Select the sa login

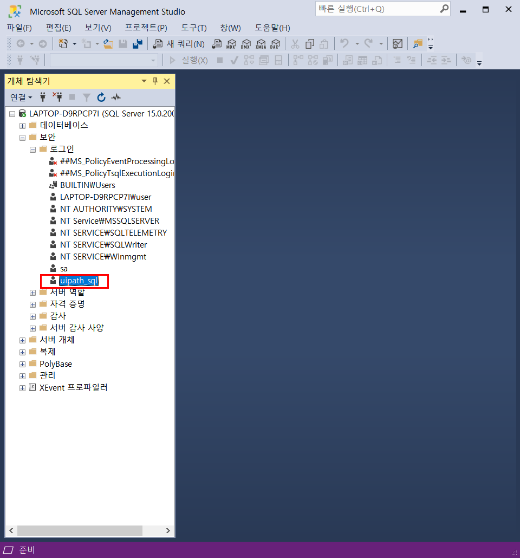[64, 269]
